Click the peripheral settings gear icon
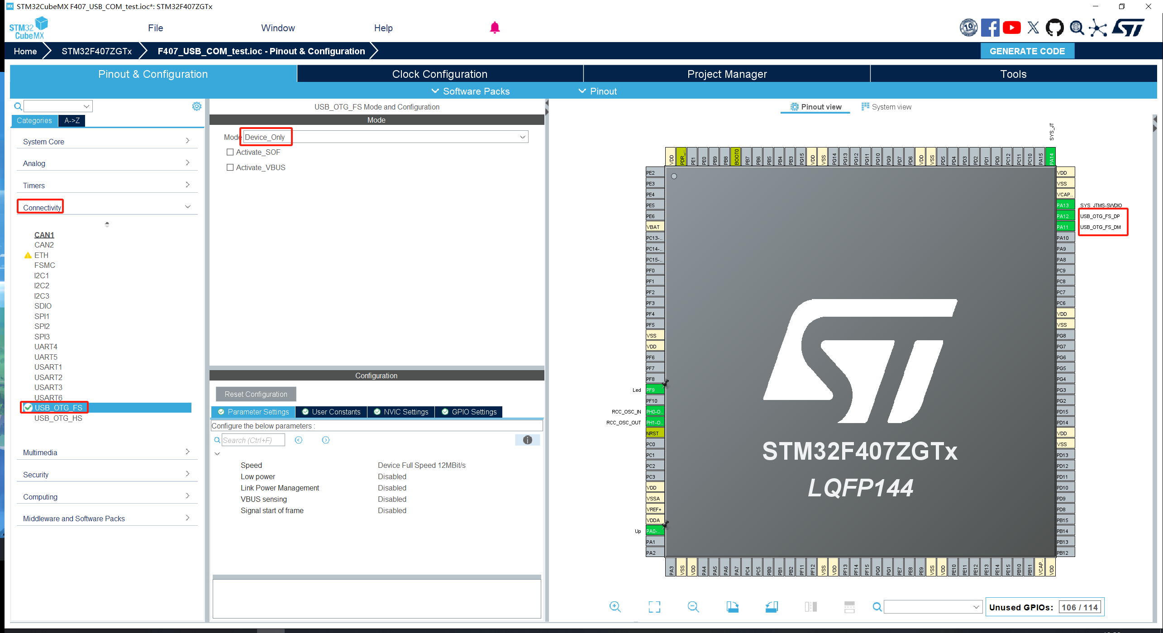 coord(196,106)
